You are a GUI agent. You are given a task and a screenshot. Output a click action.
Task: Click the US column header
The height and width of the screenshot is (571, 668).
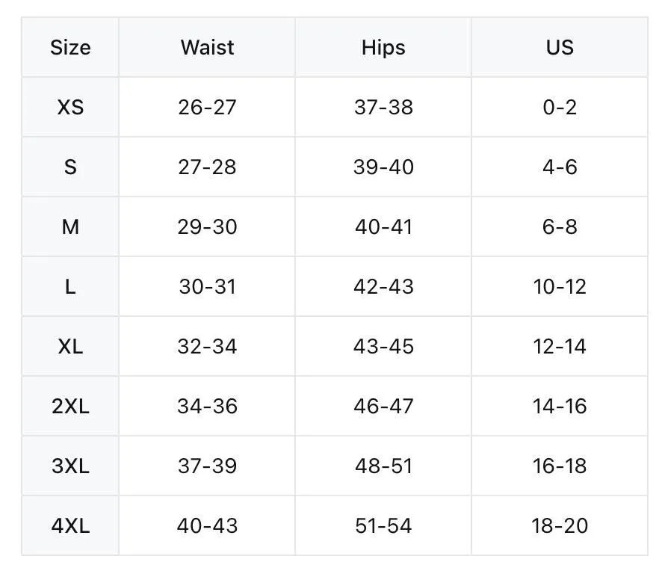[560, 47]
